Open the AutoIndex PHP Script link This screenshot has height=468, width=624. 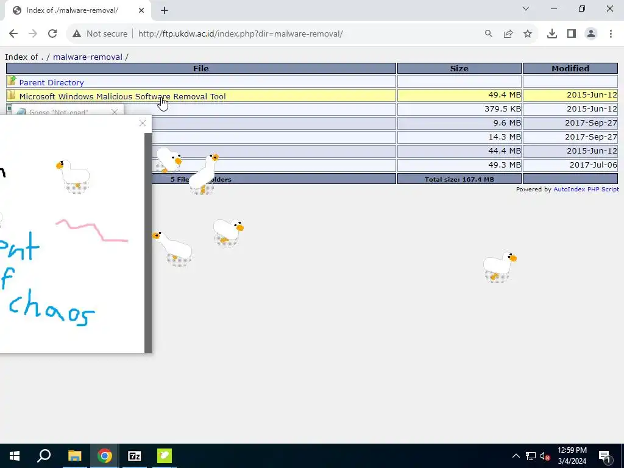586,190
